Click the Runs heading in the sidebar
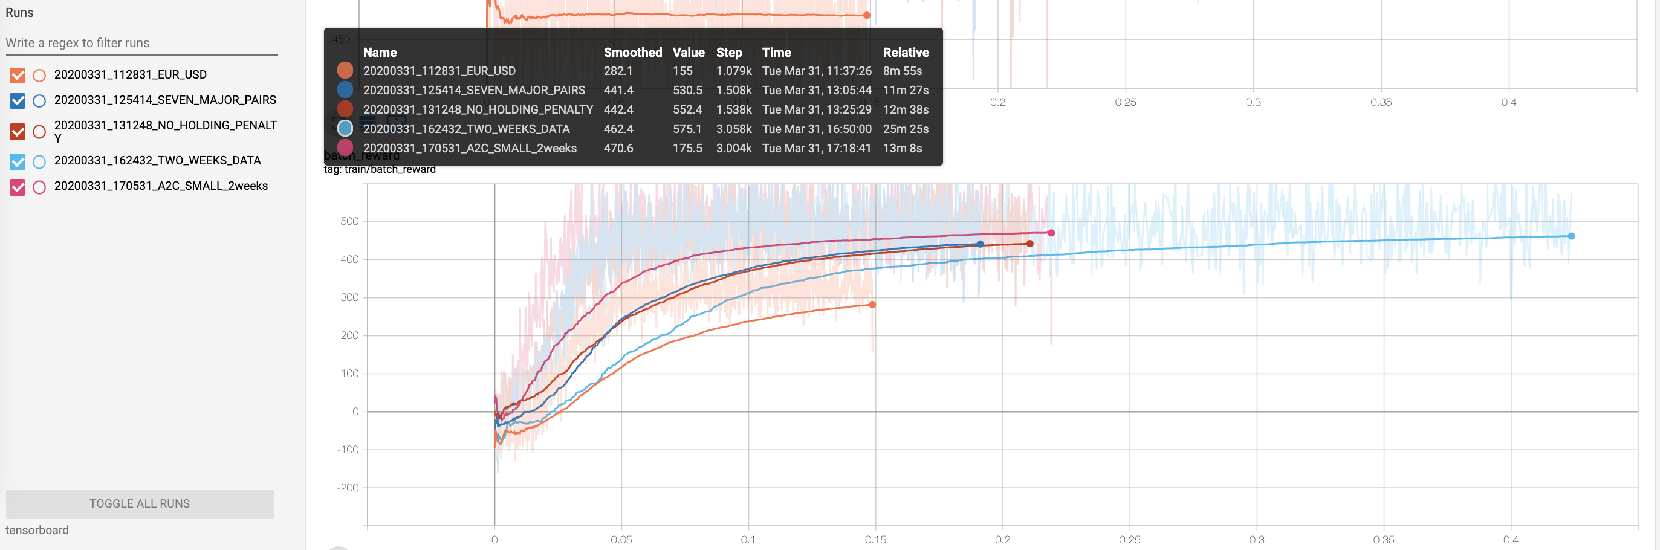Screen dimensions: 1660x550 pyautogui.click(x=19, y=13)
